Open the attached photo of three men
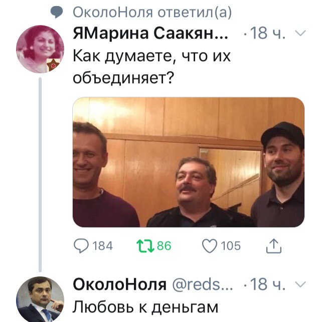 [189, 162]
